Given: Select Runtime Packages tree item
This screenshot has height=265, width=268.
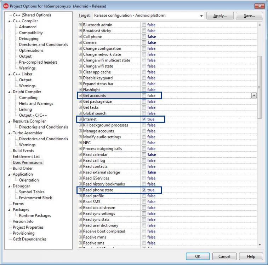Looking at the screenshot, I should 35,216.
